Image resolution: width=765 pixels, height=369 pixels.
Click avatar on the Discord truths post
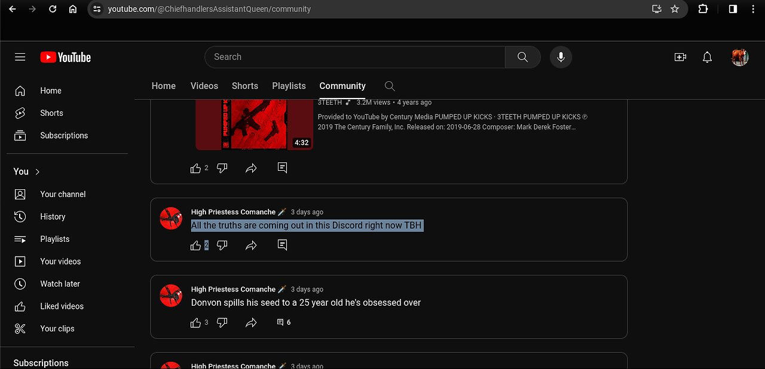click(171, 219)
